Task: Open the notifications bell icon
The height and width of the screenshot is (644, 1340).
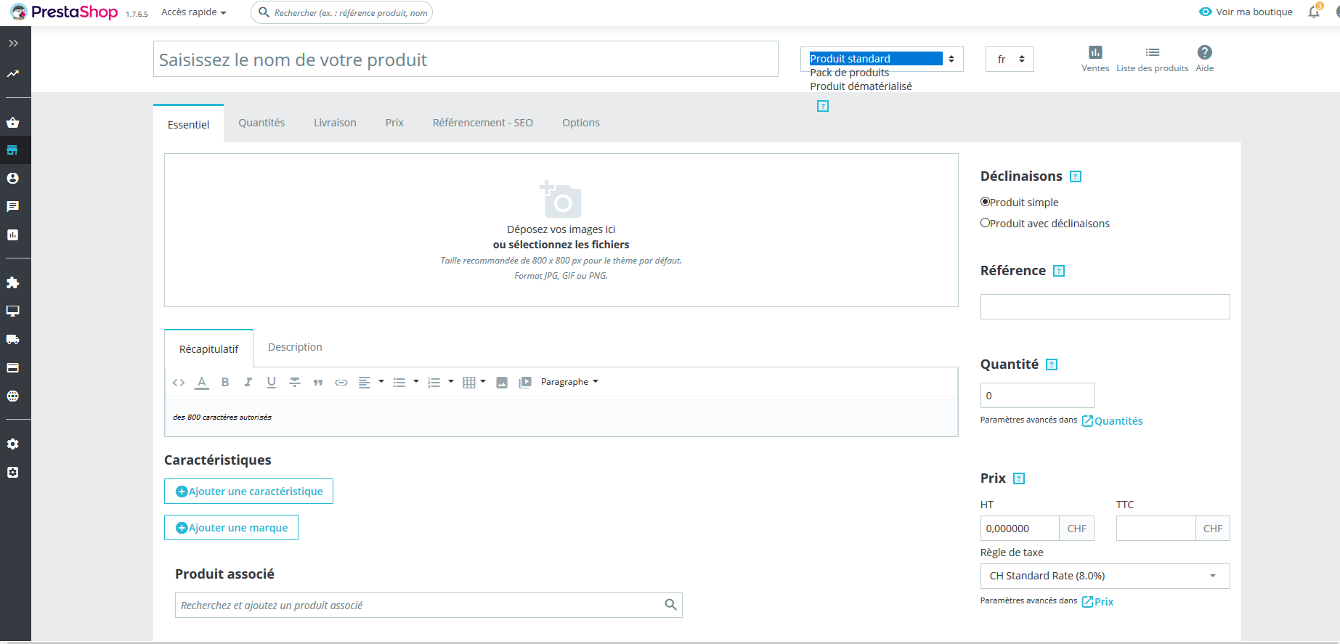Action: tap(1314, 12)
